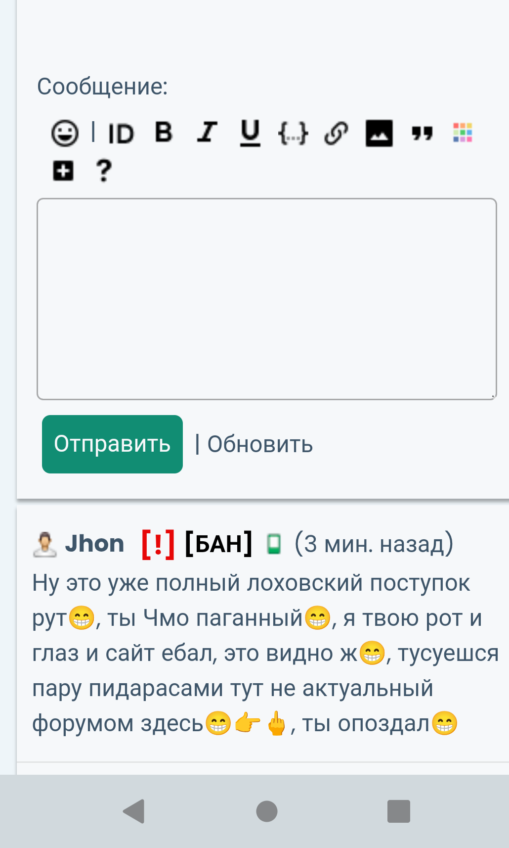Expand additional options with plus icon
Screen dimensions: 509x848
[63, 171]
